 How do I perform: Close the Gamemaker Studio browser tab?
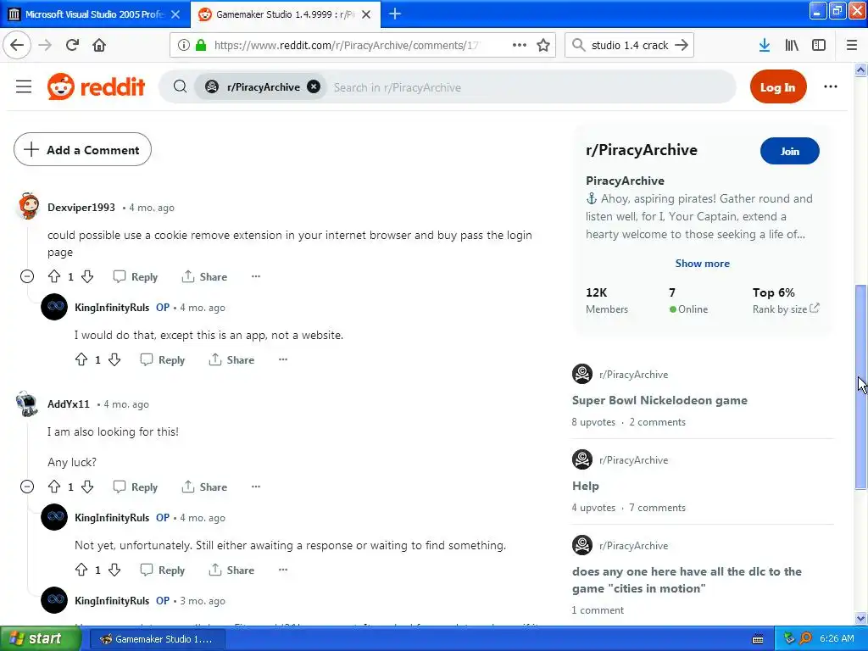click(x=366, y=14)
